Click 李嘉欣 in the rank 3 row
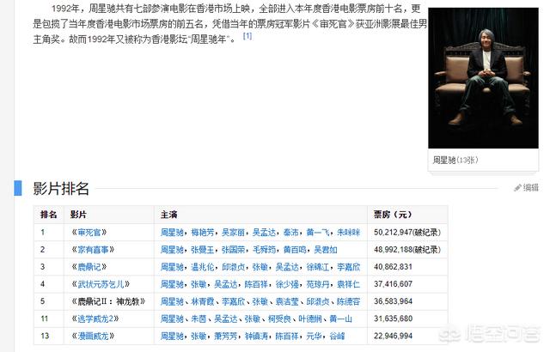 [348, 267]
